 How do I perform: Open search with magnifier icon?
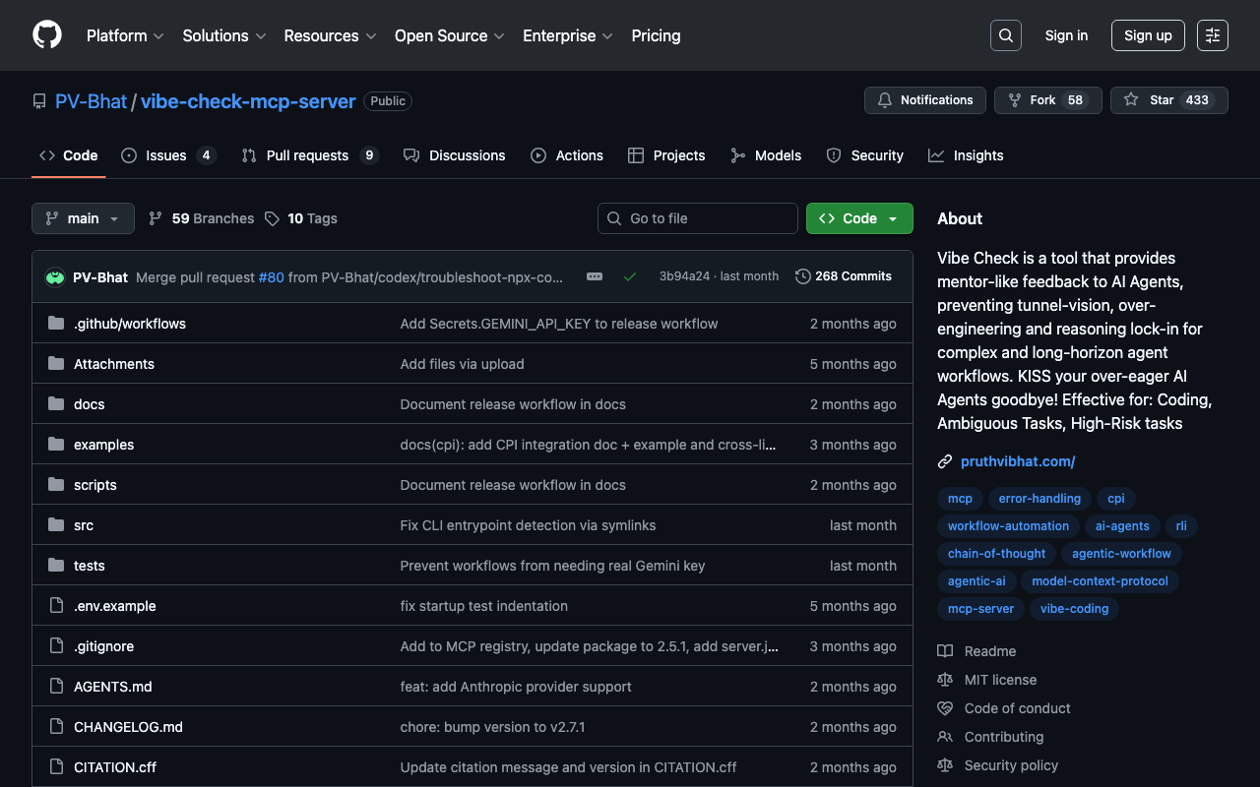point(1005,35)
